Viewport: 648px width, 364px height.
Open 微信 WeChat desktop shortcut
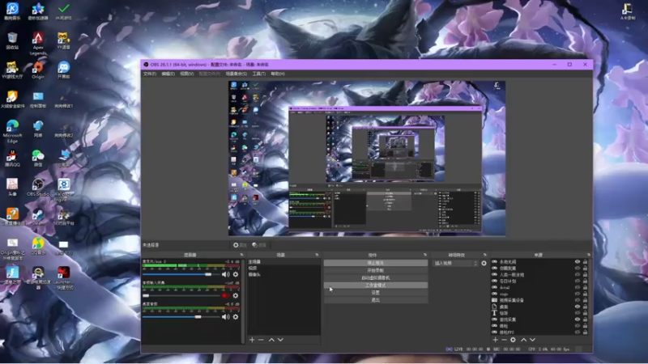[x=38, y=159]
